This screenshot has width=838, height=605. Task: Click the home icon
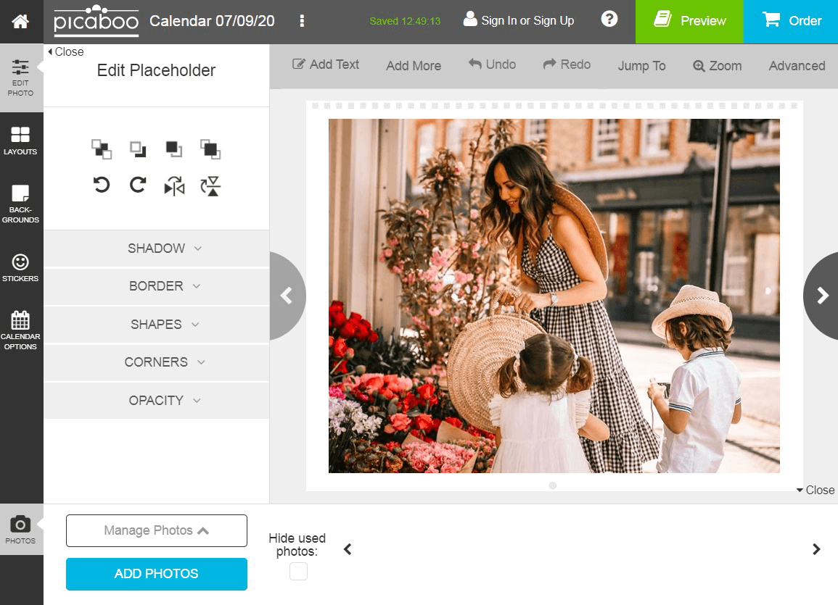coord(21,21)
